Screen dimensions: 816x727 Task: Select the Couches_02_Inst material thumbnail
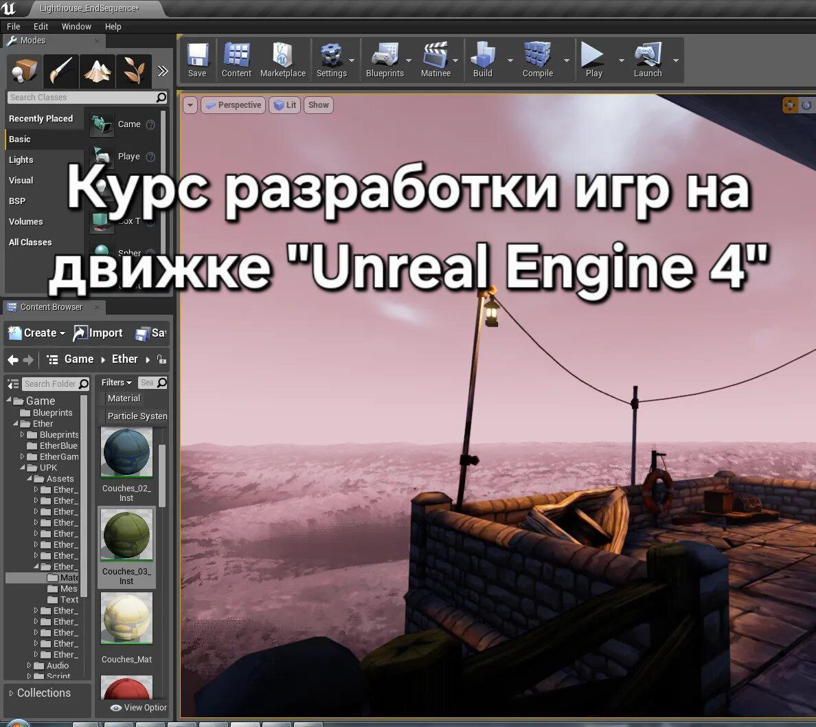click(126, 452)
